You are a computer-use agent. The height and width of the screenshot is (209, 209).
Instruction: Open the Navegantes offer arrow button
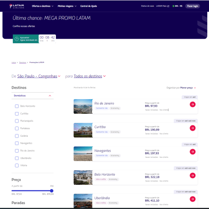pyautogui.click(x=193, y=152)
